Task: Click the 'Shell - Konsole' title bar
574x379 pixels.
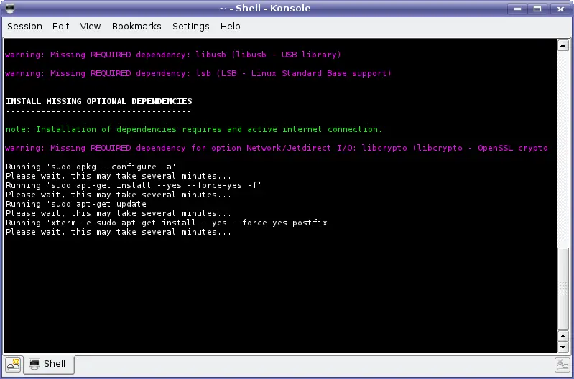Action: (x=265, y=9)
